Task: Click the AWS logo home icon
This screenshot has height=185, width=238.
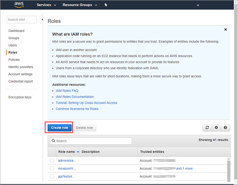Action: coord(20,5)
